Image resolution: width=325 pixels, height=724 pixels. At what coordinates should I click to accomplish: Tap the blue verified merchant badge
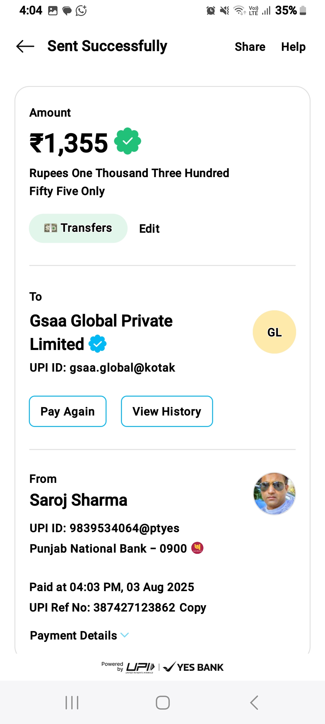point(97,344)
